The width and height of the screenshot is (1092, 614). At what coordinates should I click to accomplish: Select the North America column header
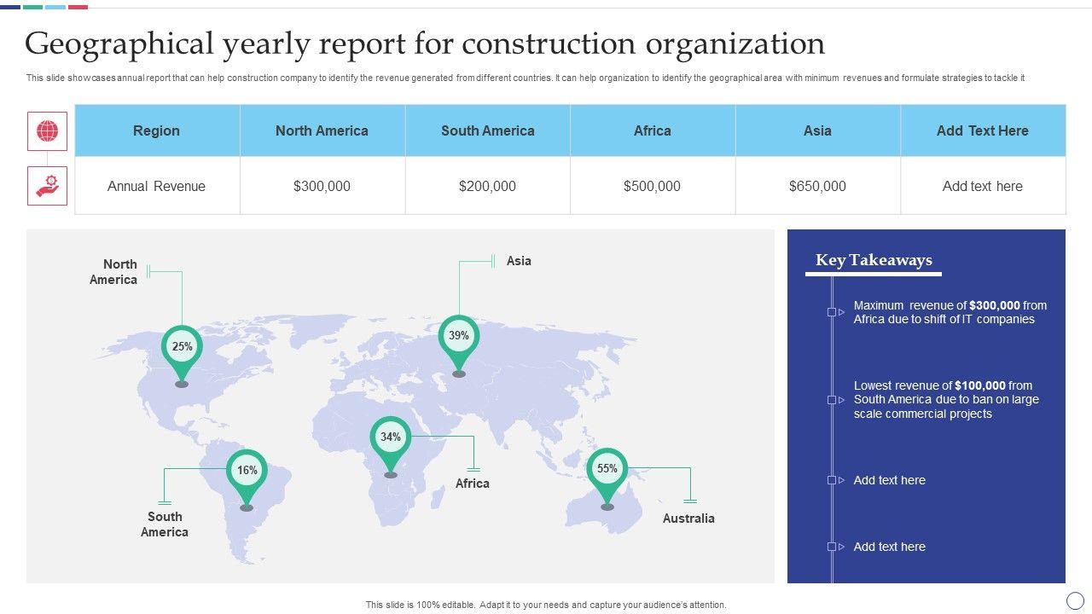322,130
